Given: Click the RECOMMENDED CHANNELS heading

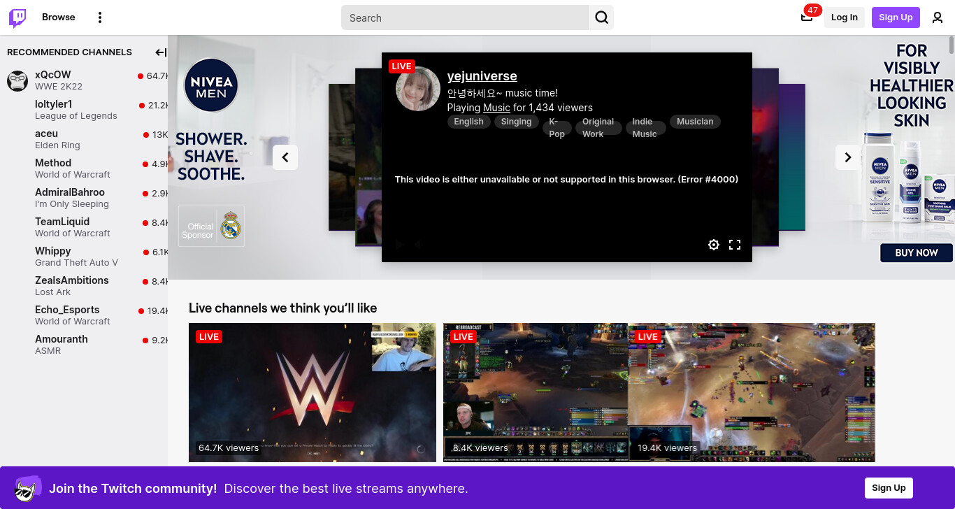Looking at the screenshot, I should (69, 52).
